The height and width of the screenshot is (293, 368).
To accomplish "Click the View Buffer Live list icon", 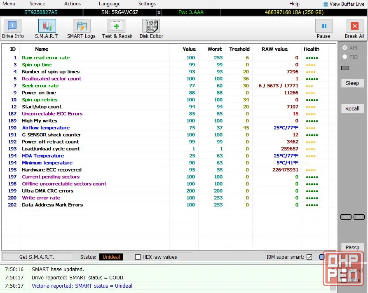I will tap(325, 4).
